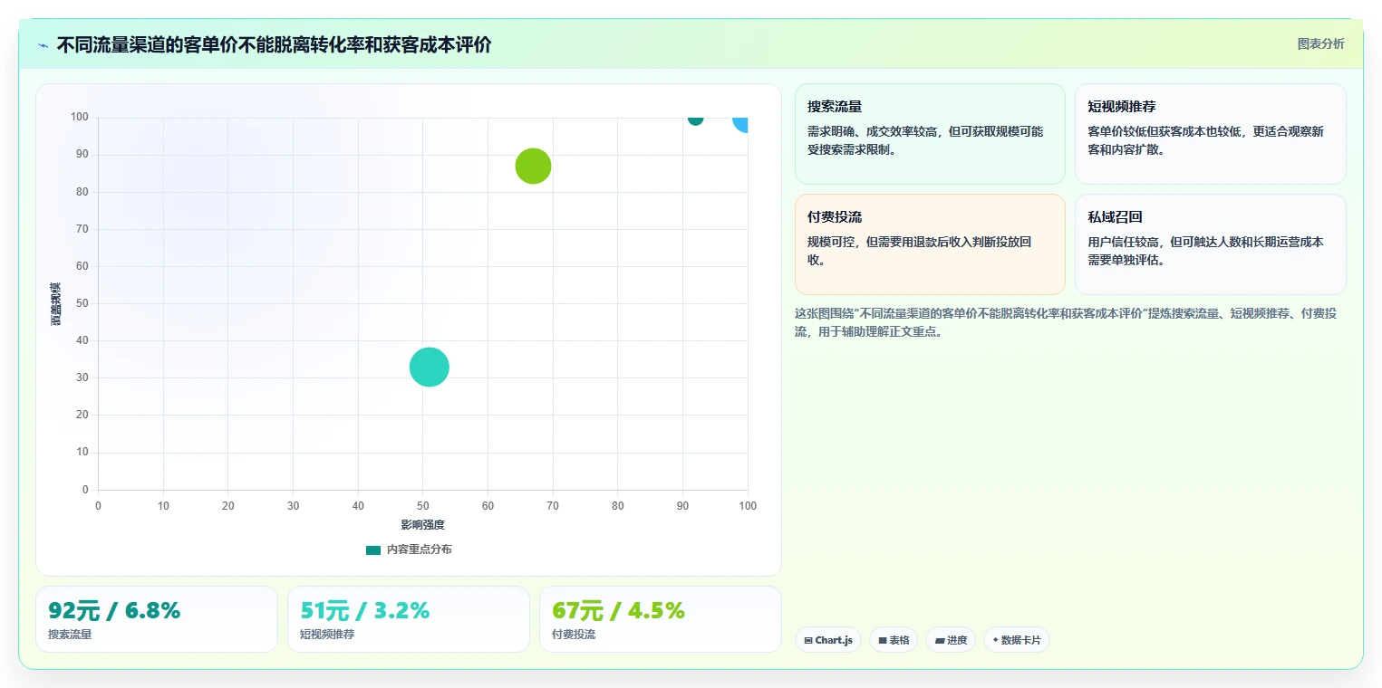The width and height of the screenshot is (1382, 688).
Task: Click the 内容重点分布 legend text
Action: pos(419,549)
